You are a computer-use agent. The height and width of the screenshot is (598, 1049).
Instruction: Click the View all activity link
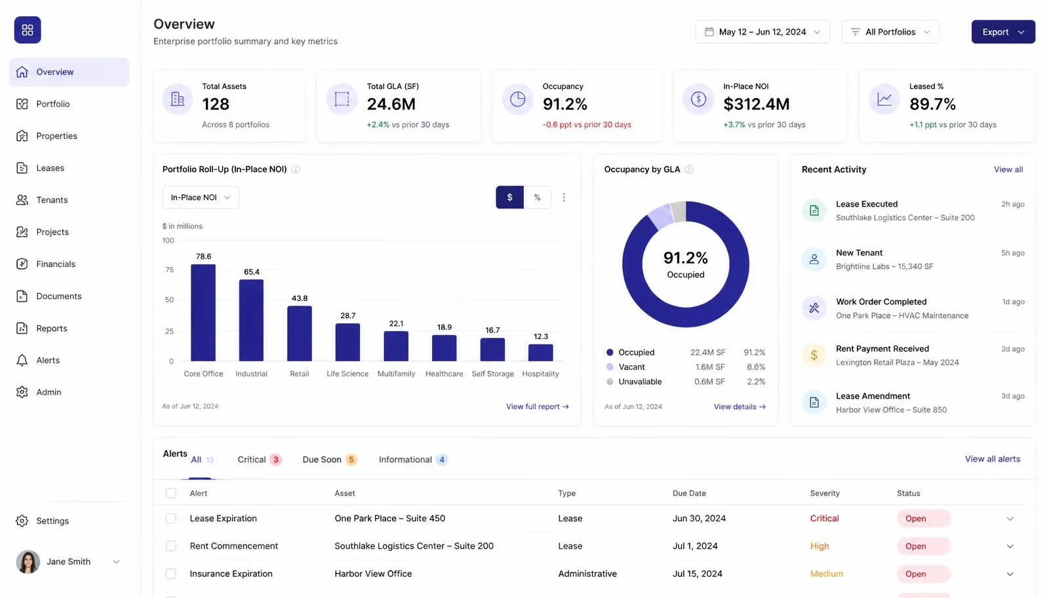1008,170
